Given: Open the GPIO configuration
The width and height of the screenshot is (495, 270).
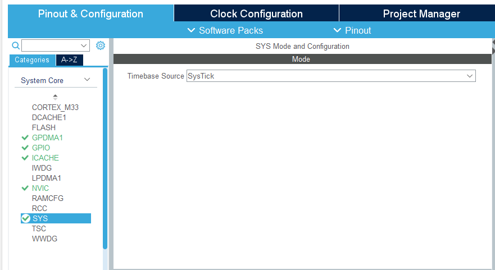Looking at the screenshot, I should [x=40, y=148].
